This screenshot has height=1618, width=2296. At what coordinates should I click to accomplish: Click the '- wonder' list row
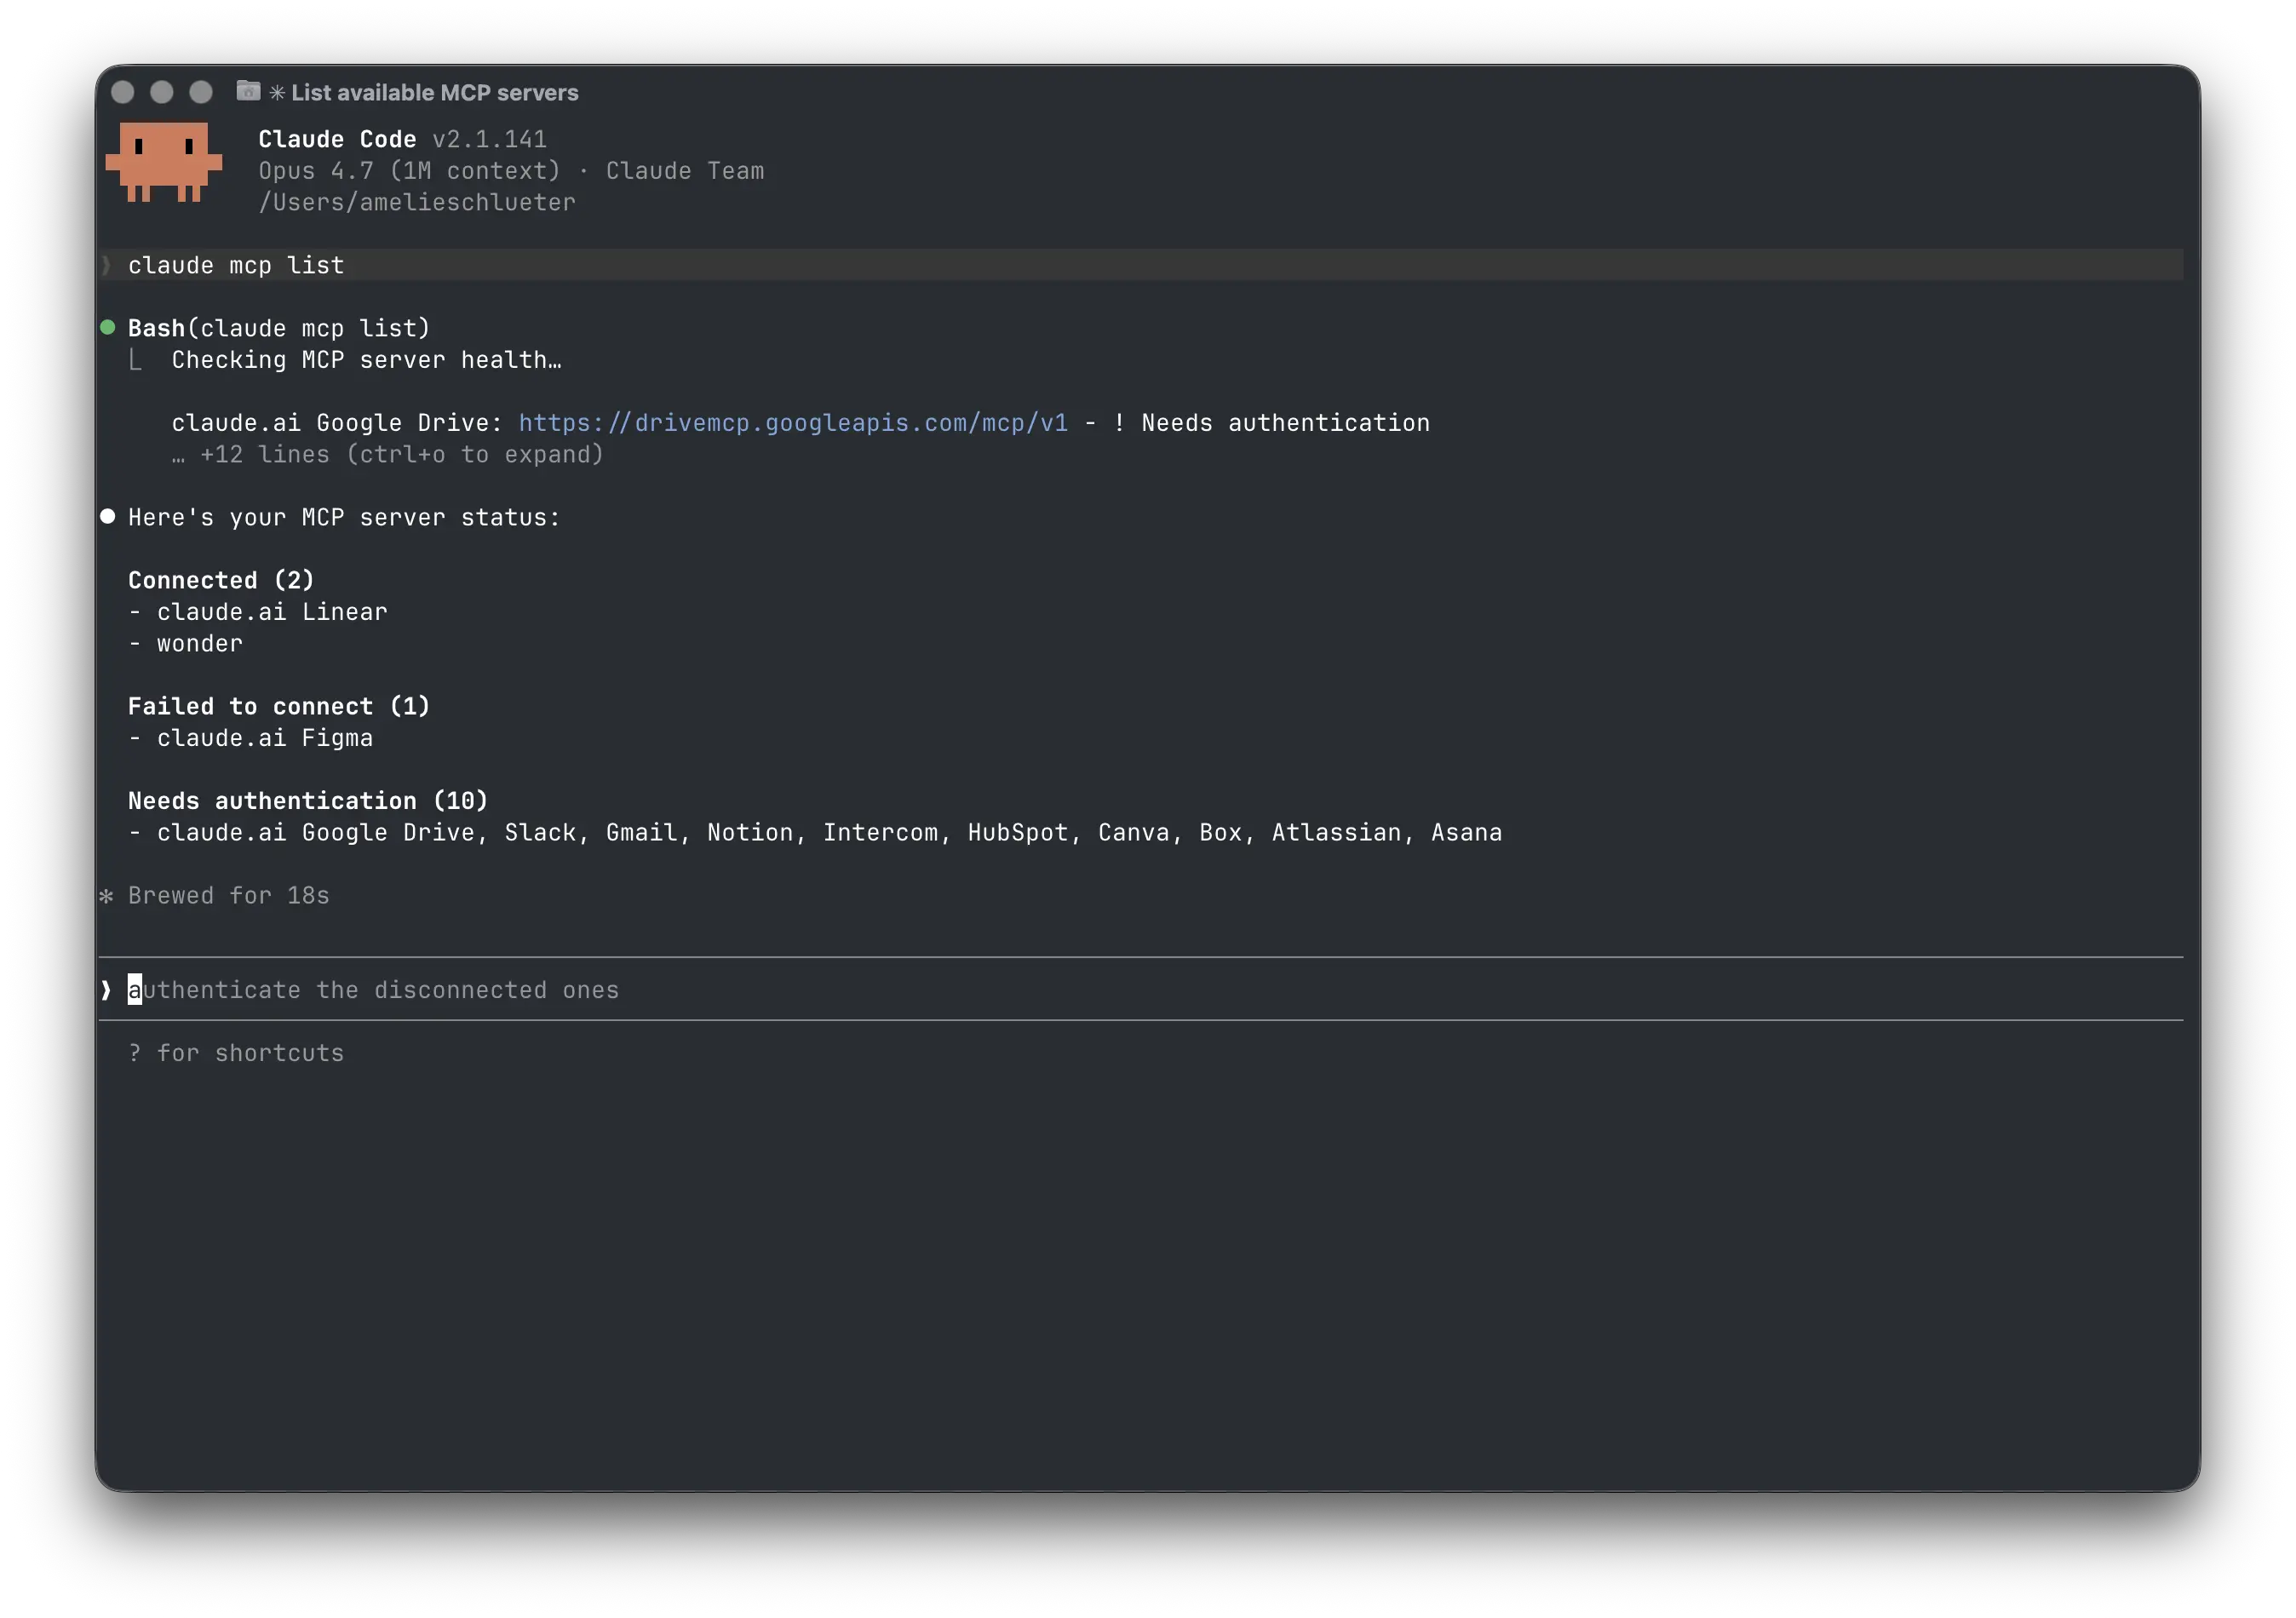pos(185,644)
